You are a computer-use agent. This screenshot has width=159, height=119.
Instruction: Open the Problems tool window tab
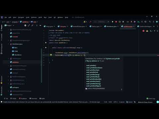pos(23,99)
